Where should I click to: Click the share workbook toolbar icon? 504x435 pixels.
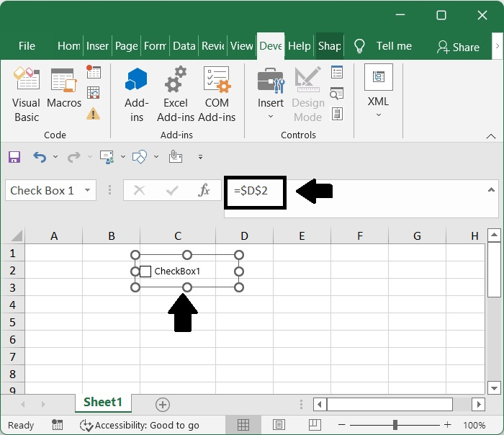tap(107, 157)
